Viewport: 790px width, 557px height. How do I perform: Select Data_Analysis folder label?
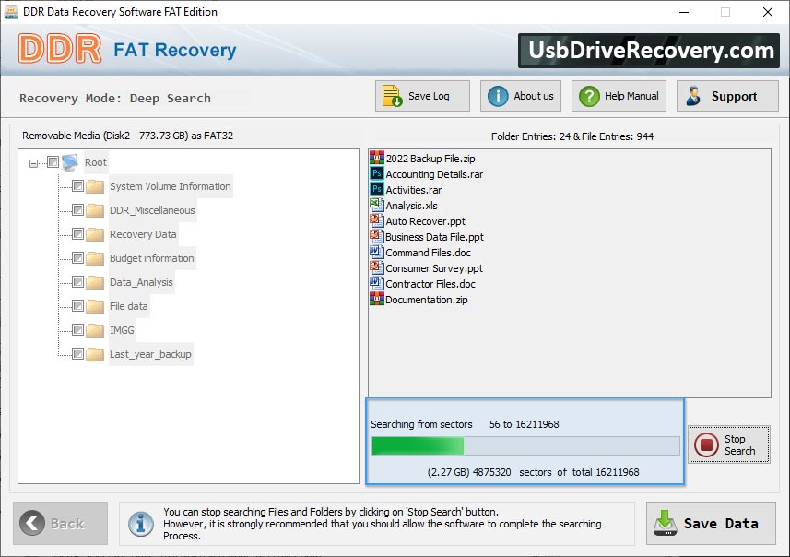coord(141,282)
